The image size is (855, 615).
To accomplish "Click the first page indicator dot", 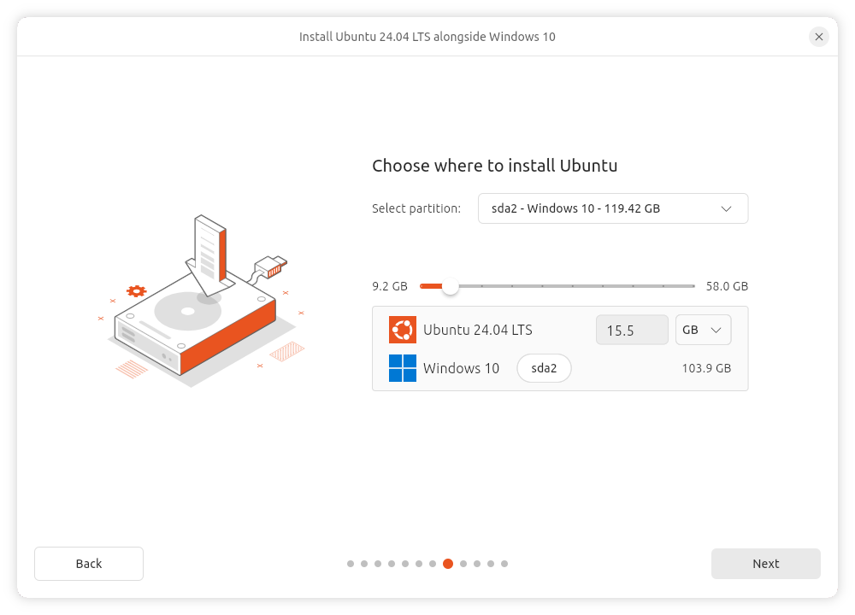I will point(351,564).
